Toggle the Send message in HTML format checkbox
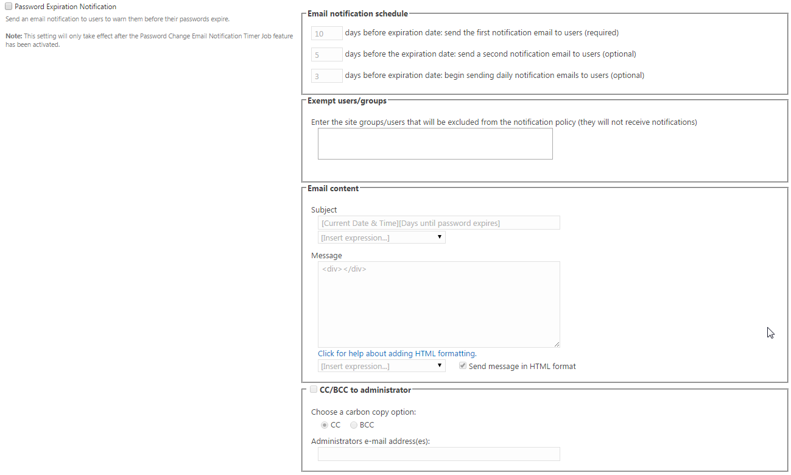The width and height of the screenshot is (791, 475). 463,366
